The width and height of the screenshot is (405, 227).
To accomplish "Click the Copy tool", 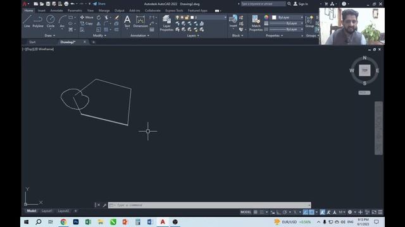I will (87, 23).
